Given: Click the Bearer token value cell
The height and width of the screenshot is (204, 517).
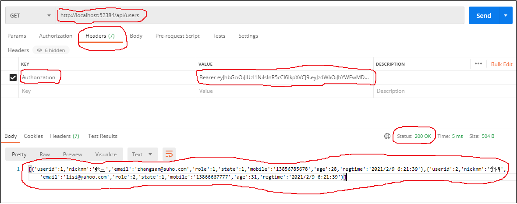Looking at the screenshot, I should (x=285, y=77).
